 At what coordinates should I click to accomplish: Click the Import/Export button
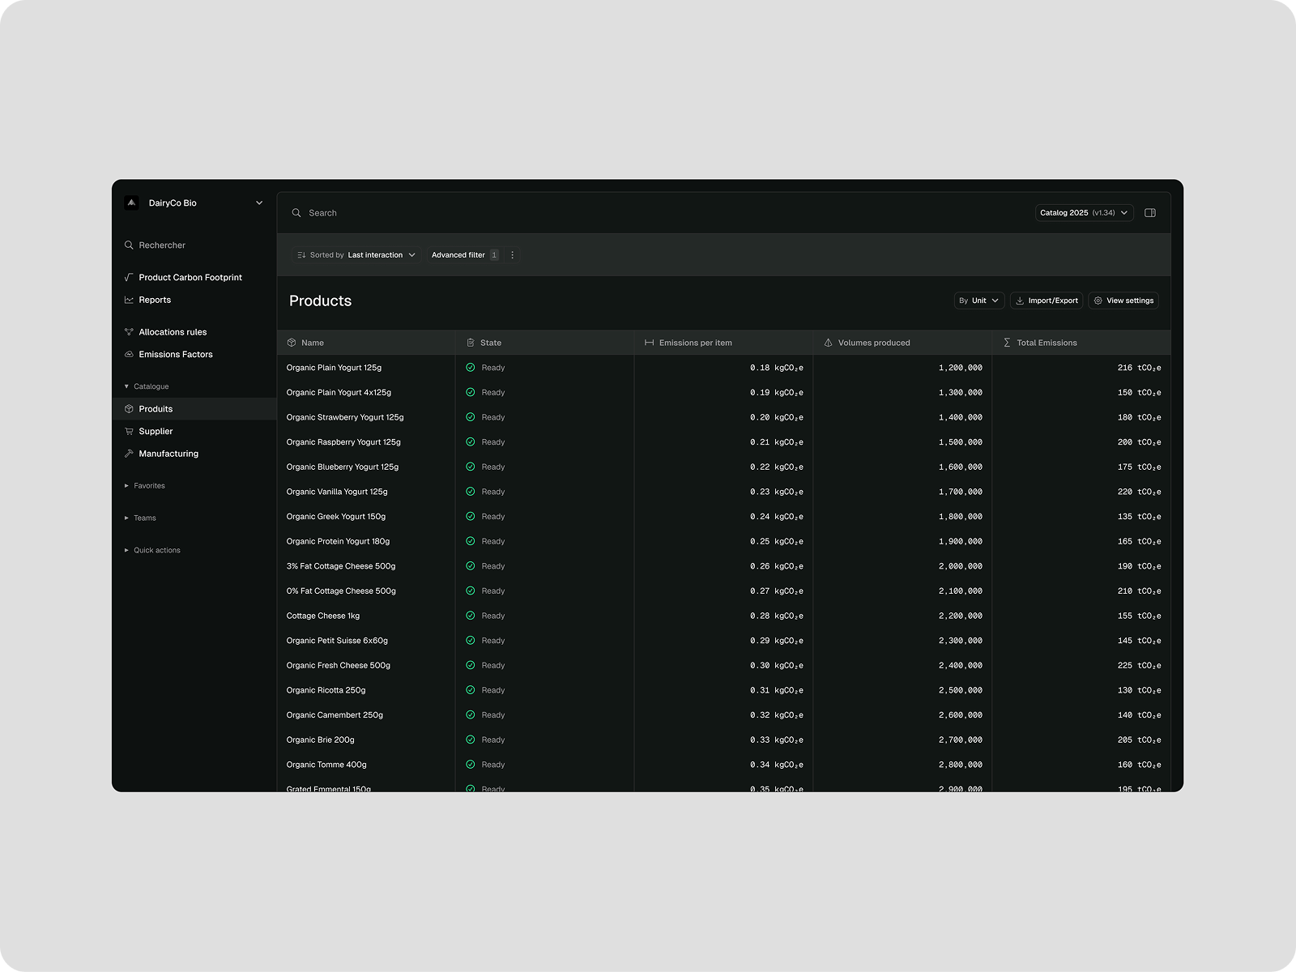click(1046, 301)
